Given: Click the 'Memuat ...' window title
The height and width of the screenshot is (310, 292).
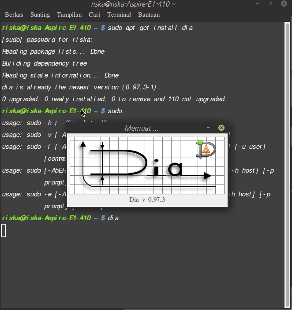Looking at the screenshot, I should click(x=142, y=128).
